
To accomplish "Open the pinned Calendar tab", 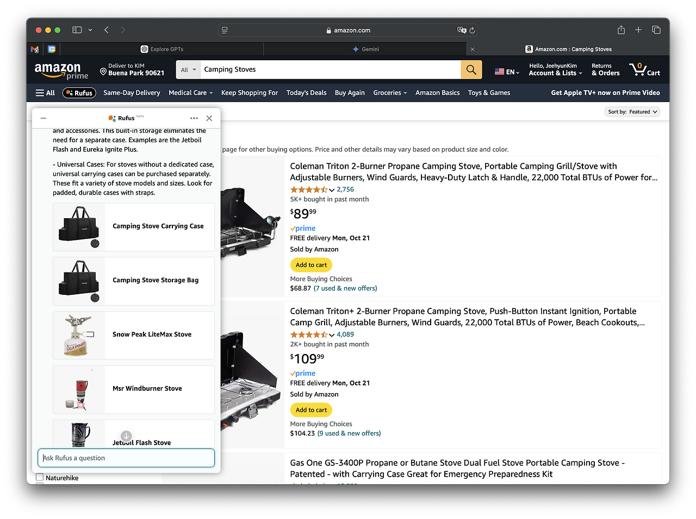I will [x=52, y=49].
